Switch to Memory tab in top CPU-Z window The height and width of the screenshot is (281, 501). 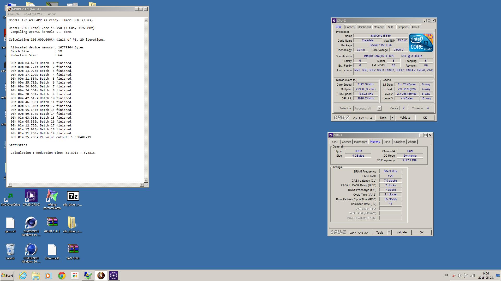click(x=378, y=27)
